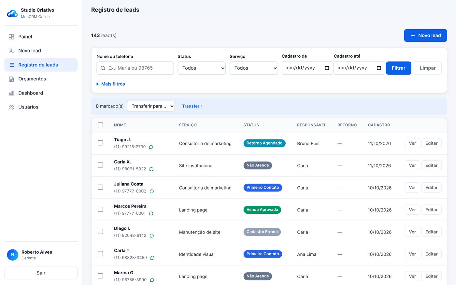456x285 pixels.
Task: Open calendar picker in Cadastro de field
Action: coord(327,68)
